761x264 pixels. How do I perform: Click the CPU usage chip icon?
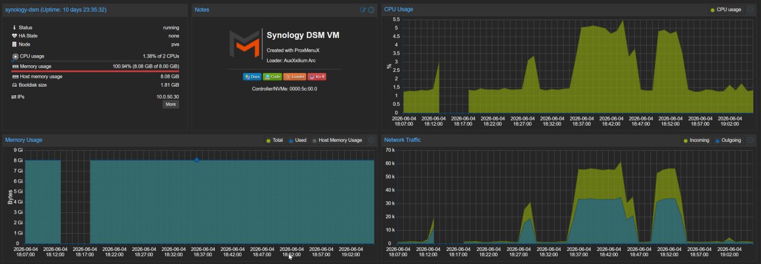click(x=15, y=56)
